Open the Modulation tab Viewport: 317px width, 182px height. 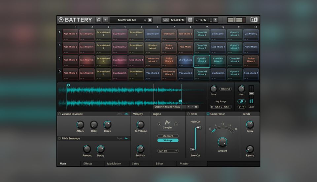tap(114, 164)
